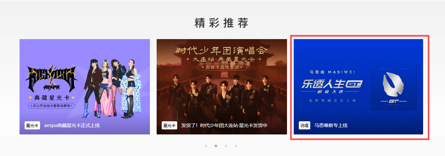The height and width of the screenshot is (156, 445).
Task: Jump to the fourth carousel dot
Action: click(236, 146)
